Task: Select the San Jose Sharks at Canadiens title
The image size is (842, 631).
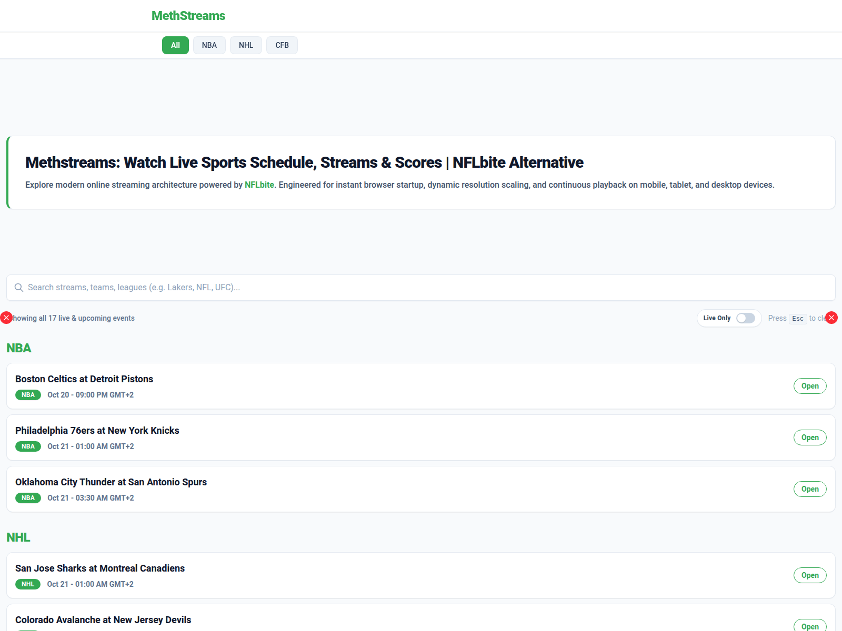Action: click(x=100, y=568)
